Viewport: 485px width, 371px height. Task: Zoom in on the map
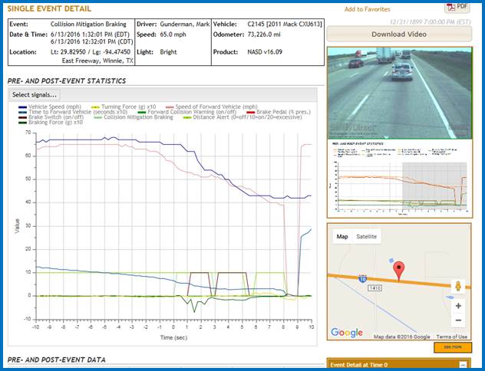(458, 305)
